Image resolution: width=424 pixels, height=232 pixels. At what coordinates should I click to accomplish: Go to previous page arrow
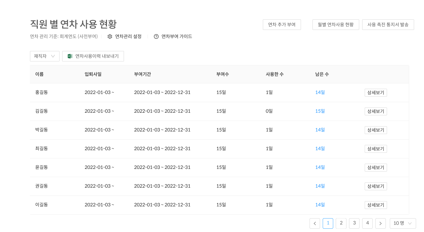[315, 223]
